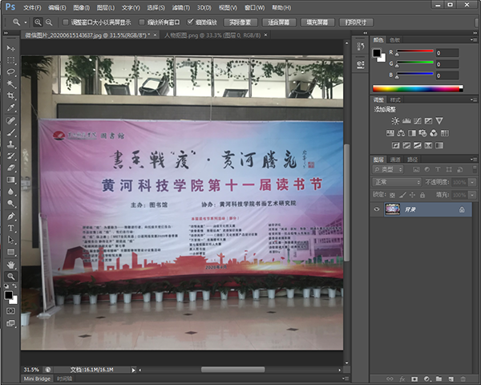Pick the Horizontal Type tool
The width and height of the screenshot is (481, 385).
pyautogui.click(x=11, y=228)
